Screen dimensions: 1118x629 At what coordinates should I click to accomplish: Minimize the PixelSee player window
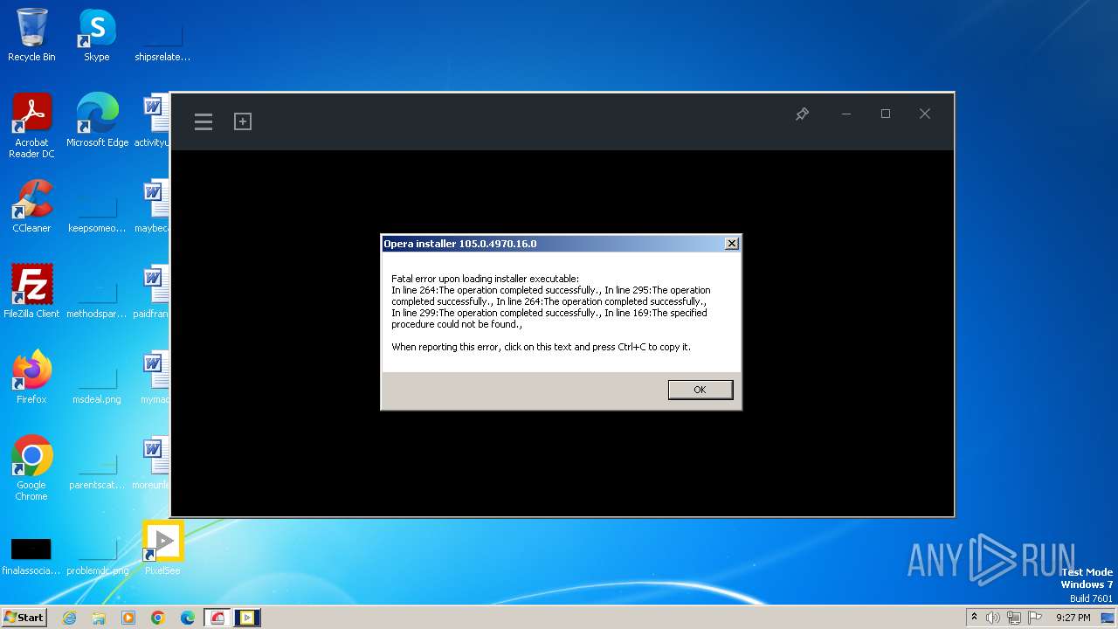coord(845,114)
